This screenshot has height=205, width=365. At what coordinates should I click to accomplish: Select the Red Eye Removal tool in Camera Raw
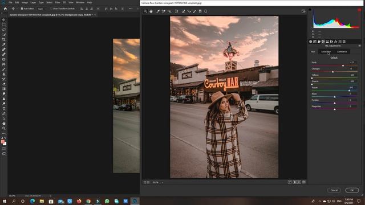(x=189, y=11)
